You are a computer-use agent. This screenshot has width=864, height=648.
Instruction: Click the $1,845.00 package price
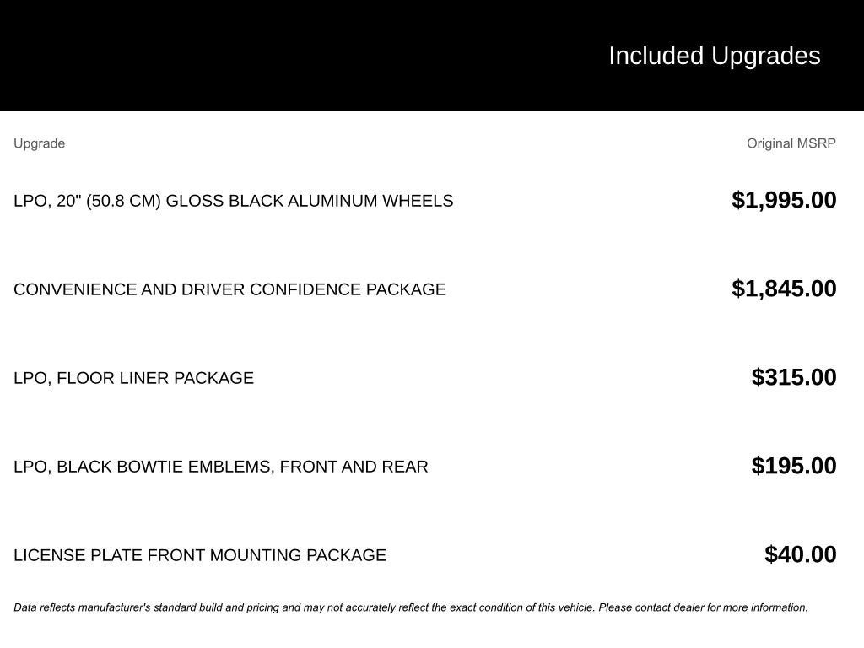point(784,289)
